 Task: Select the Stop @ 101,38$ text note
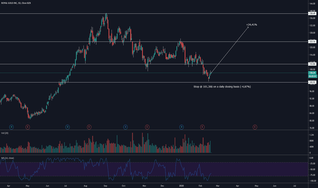[x=222, y=86]
